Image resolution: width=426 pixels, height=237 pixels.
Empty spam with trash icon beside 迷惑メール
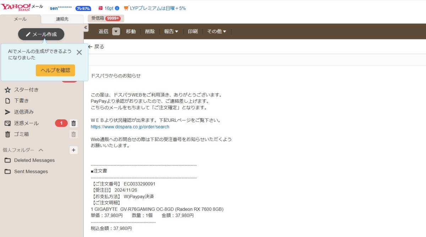(73, 123)
